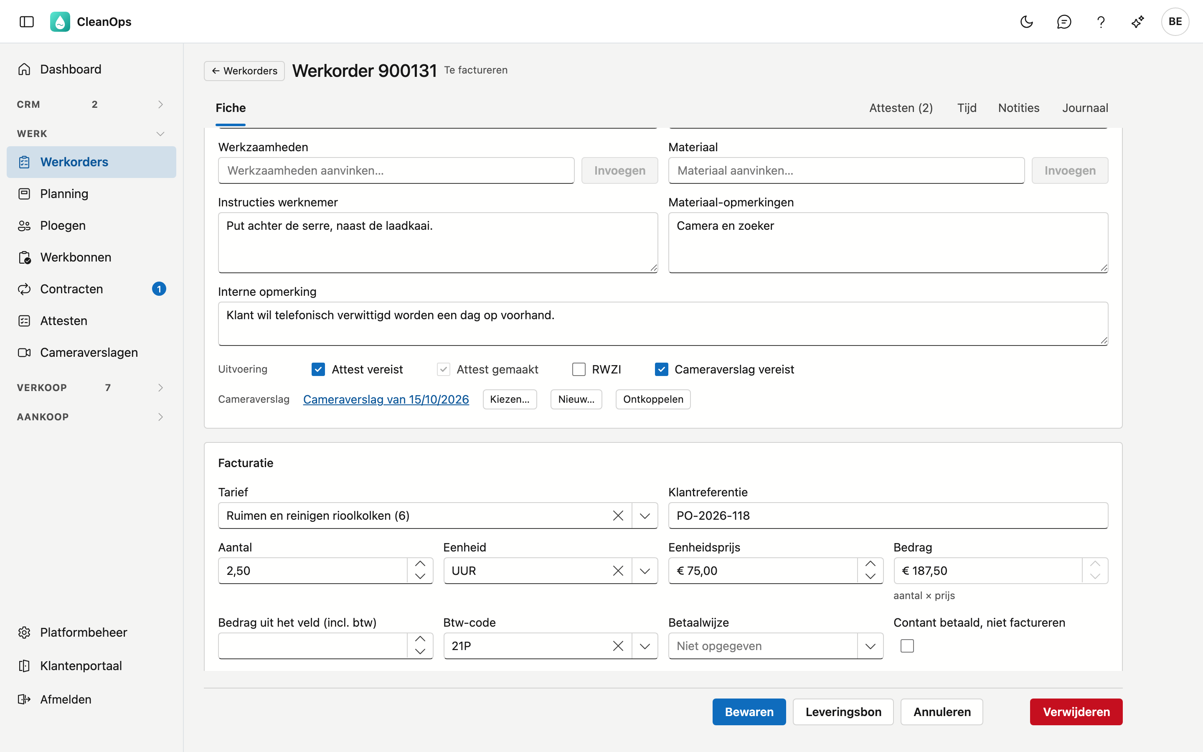Switch to dark mode moon icon

(x=1027, y=21)
